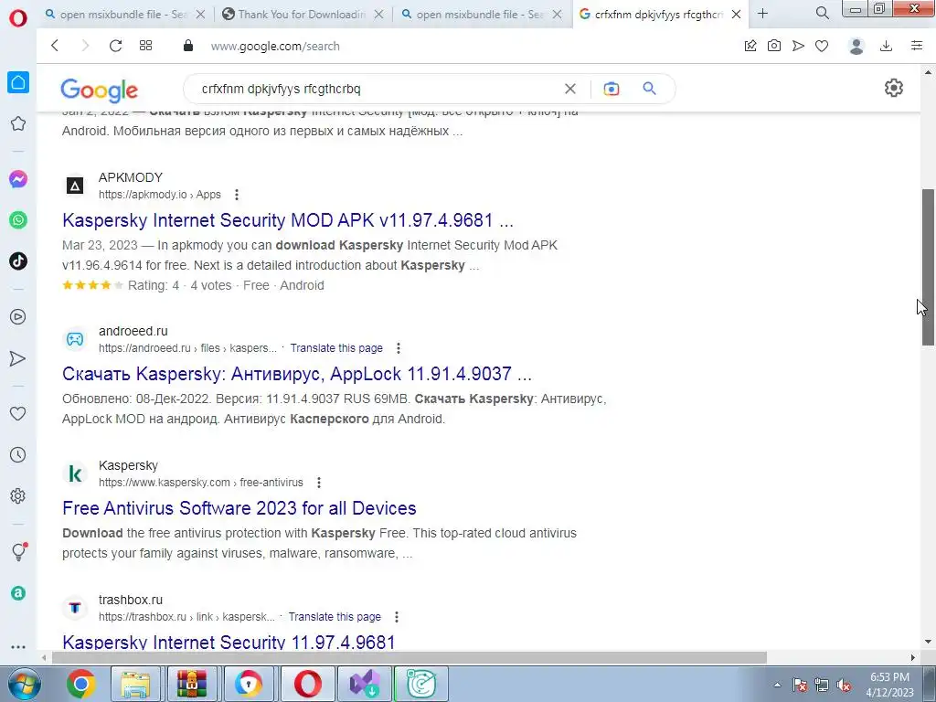This screenshot has height=702, width=936.
Task: Open Opera home start page sidebar icon
Action: click(18, 82)
